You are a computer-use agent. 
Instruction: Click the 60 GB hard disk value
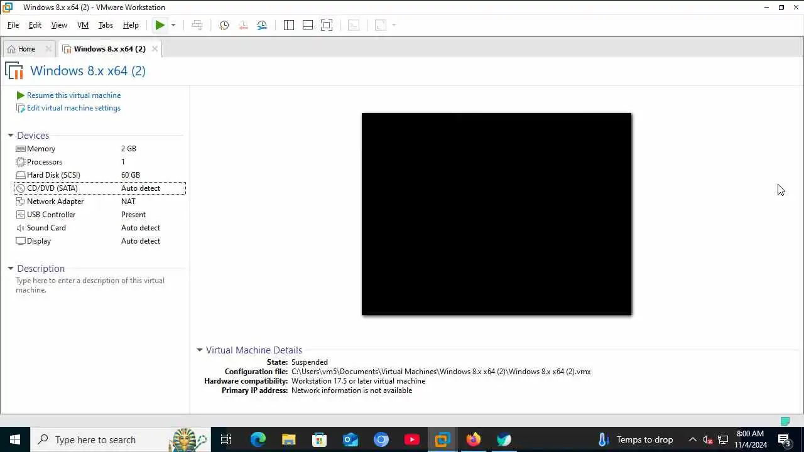pos(131,175)
